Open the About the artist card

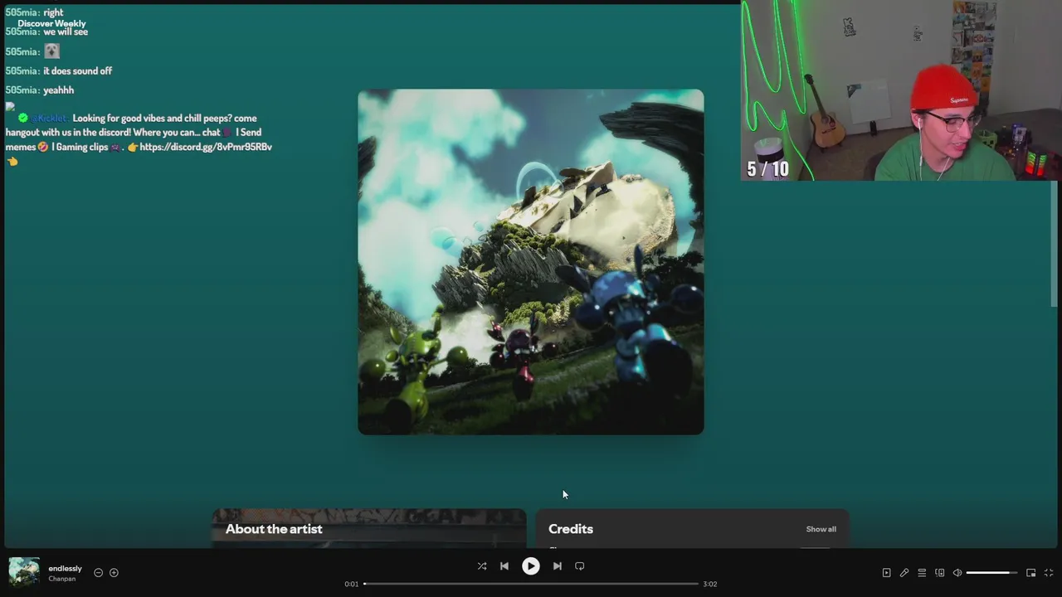[369, 528]
